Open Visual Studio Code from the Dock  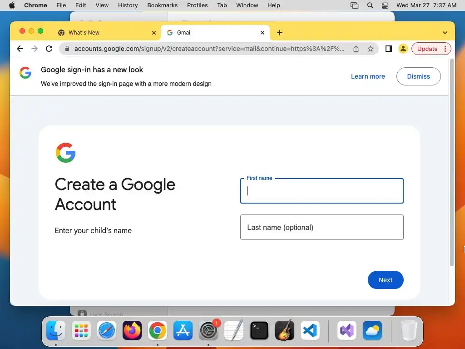(x=310, y=330)
